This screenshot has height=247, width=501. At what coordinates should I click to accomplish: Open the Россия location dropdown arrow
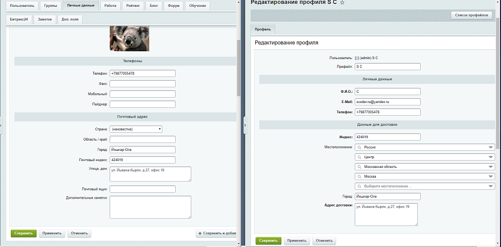pos(491,147)
